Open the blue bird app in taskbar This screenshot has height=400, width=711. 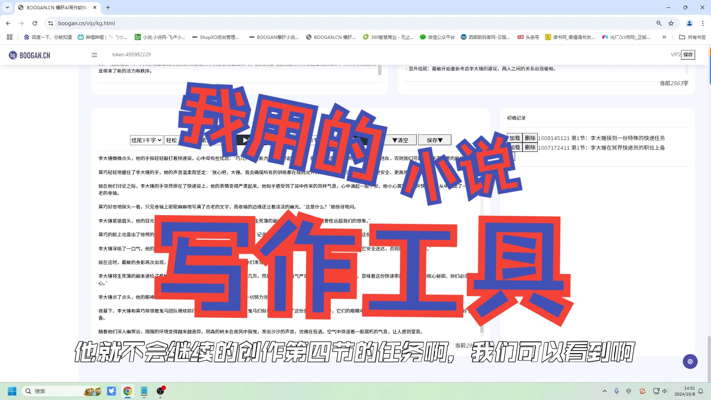[x=111, y=391]
